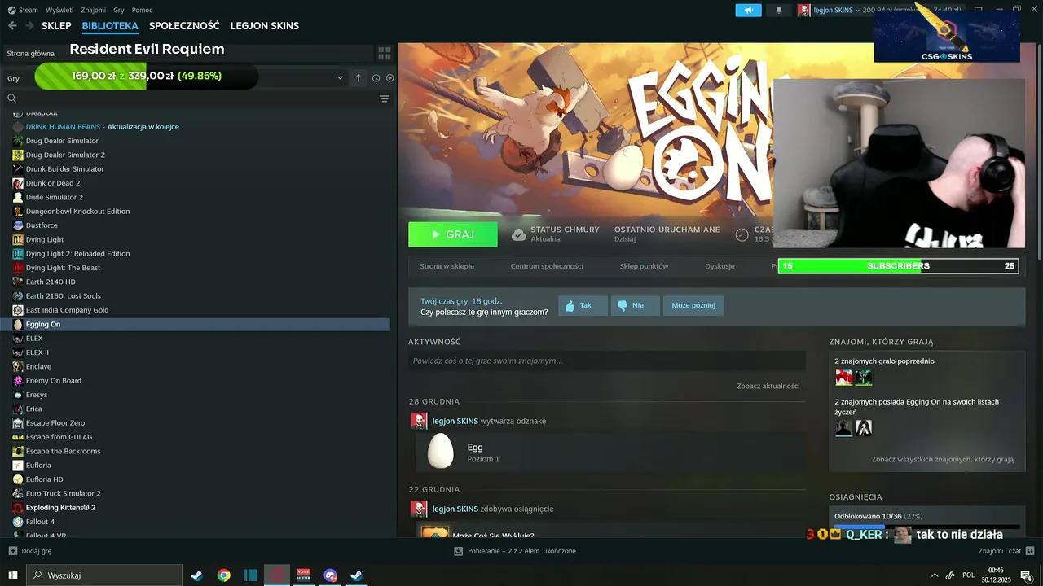Open the VoiceMeeter taskbar icon
This screenshot has width=1043, height=586.
304,575
